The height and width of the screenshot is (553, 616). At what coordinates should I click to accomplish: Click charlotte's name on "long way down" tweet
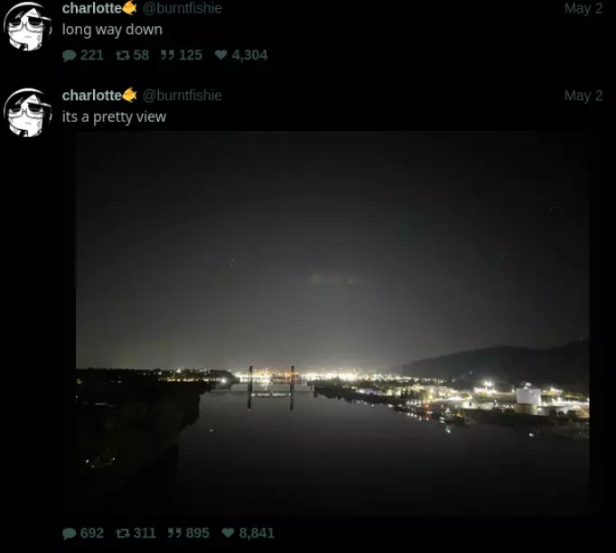coord(91,8)
